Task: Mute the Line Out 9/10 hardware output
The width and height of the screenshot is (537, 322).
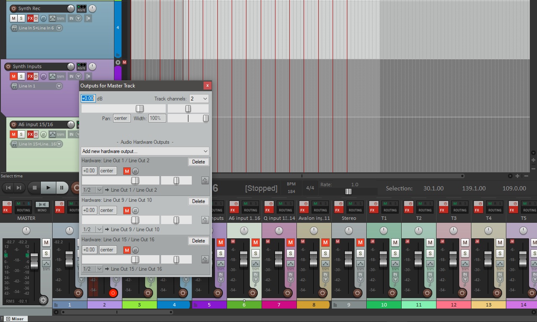Action: (x=127, y=210)
